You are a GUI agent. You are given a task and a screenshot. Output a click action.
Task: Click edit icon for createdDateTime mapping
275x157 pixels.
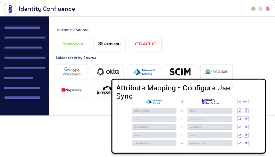click(x=240, y=143)
